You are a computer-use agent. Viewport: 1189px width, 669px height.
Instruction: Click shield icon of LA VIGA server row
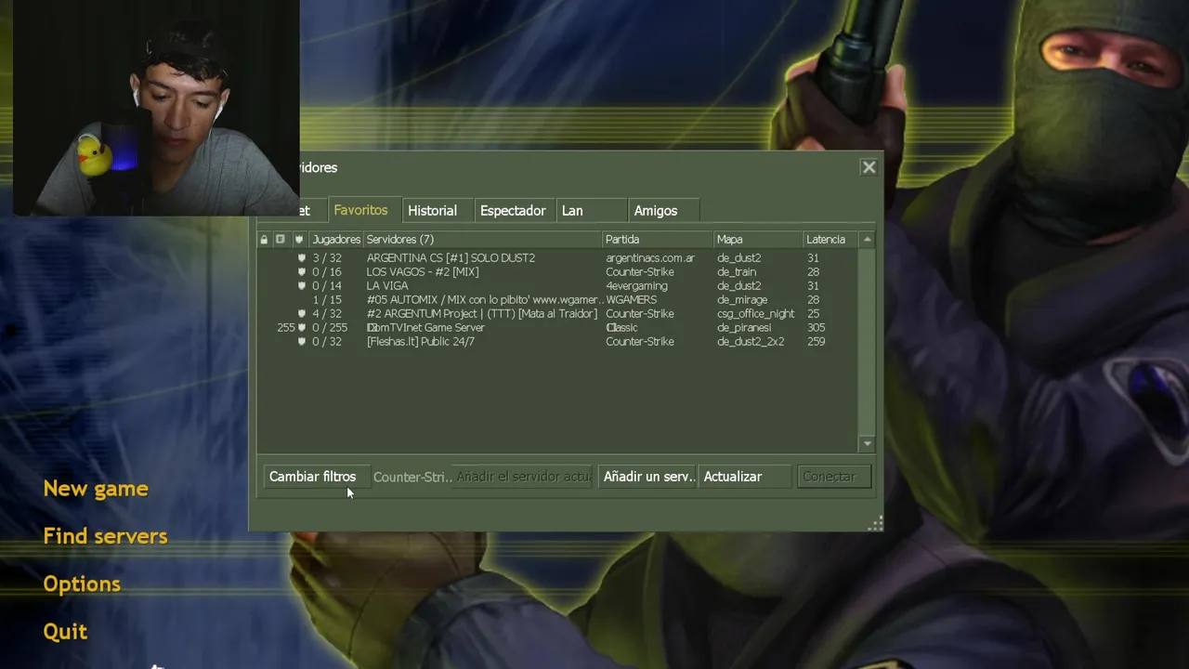301,286
